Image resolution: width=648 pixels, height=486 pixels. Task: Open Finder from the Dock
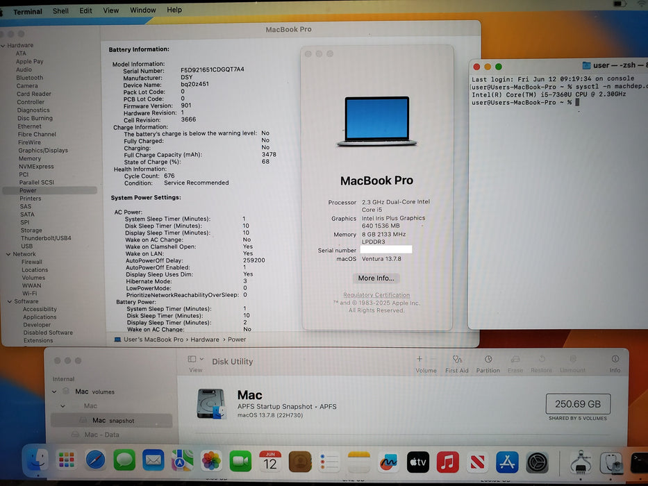point(37,460)
